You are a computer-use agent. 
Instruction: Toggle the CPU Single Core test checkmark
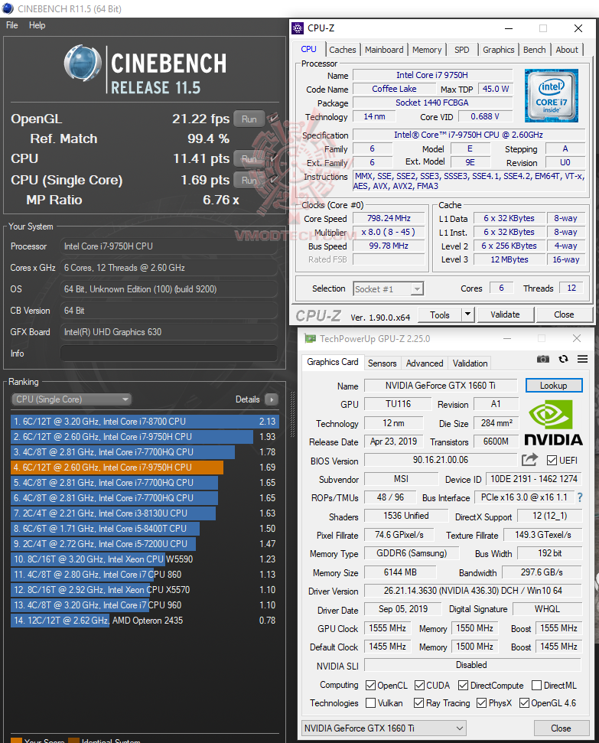pyautogui.click(x=273, y=180)
